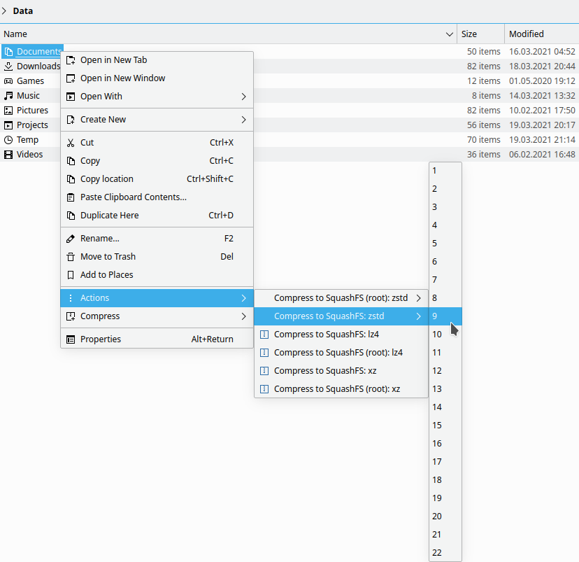Click the '82 items' size of Downloads
The width and height of the screenshot is (579, 562).
(484, 66)
